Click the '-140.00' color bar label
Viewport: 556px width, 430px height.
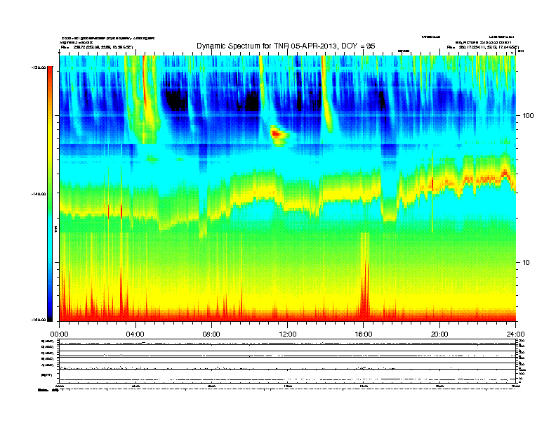coord(39,194)
